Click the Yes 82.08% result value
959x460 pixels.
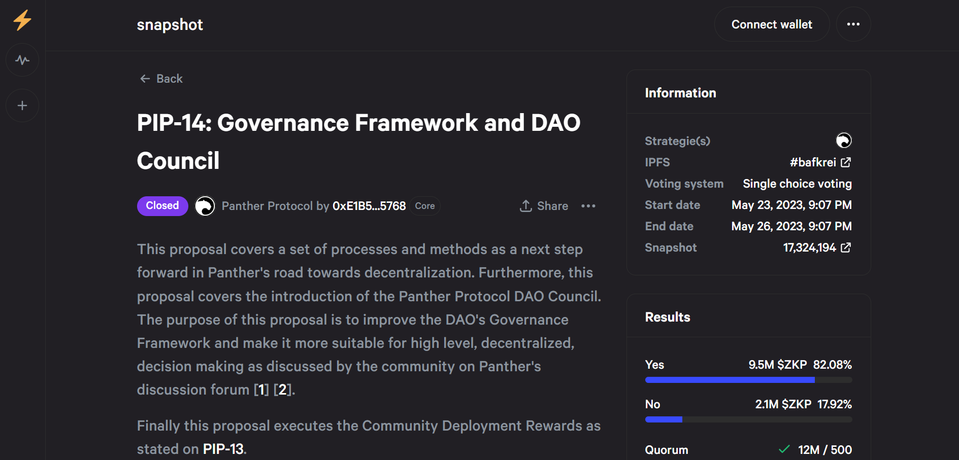click(x=833, y=365)
